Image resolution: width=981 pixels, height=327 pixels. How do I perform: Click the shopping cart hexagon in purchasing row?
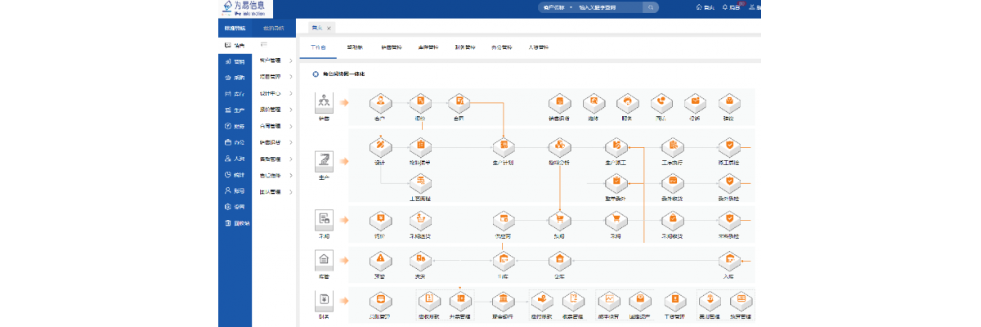point(559,219)
